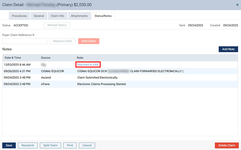Select the Claim Info tab

click(x=57, y=16)
